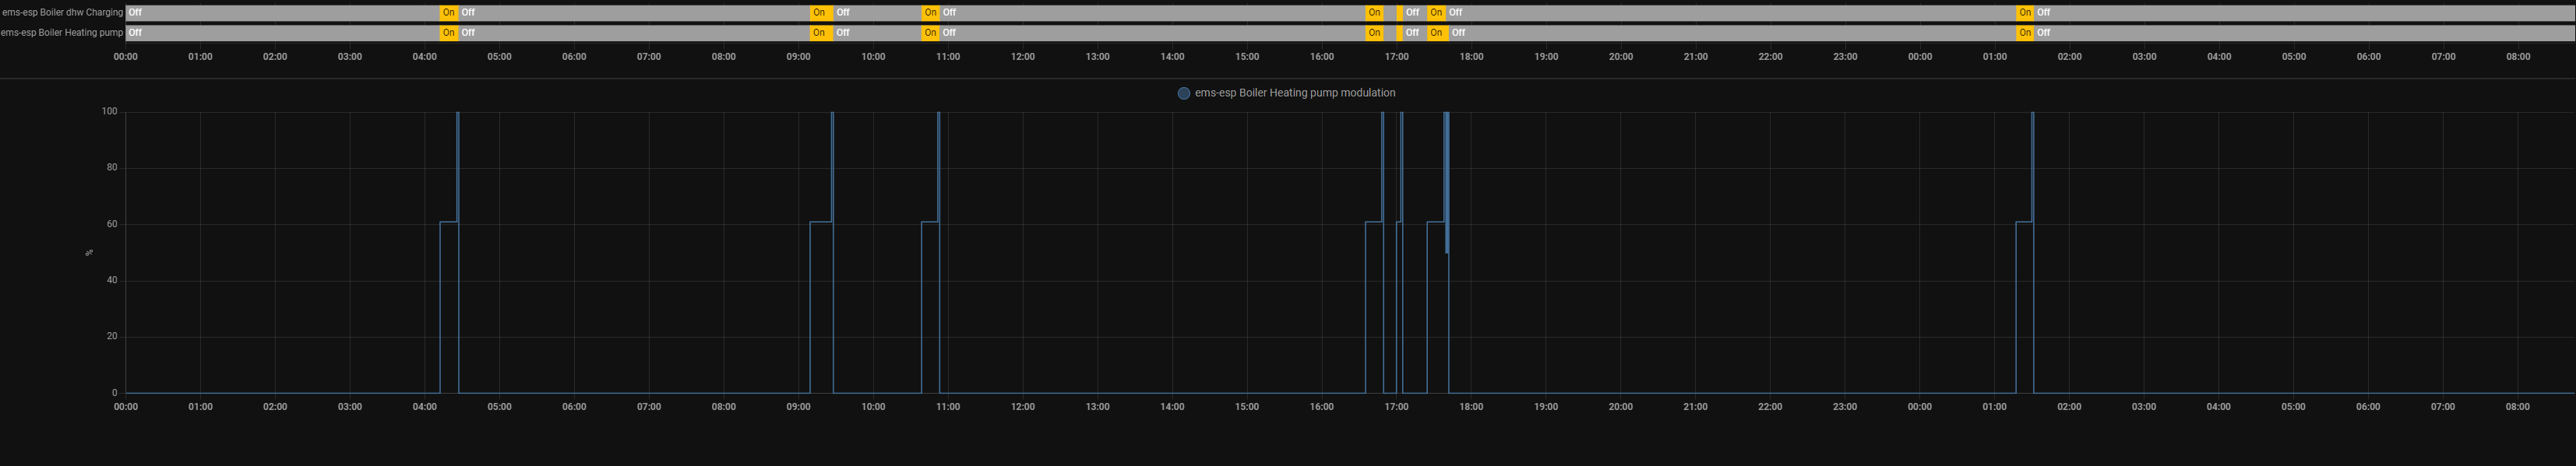Click the 20:00 label on the bottom chart axis
The width and height of the screenshot is (2576, 466).
[1621, 407]
